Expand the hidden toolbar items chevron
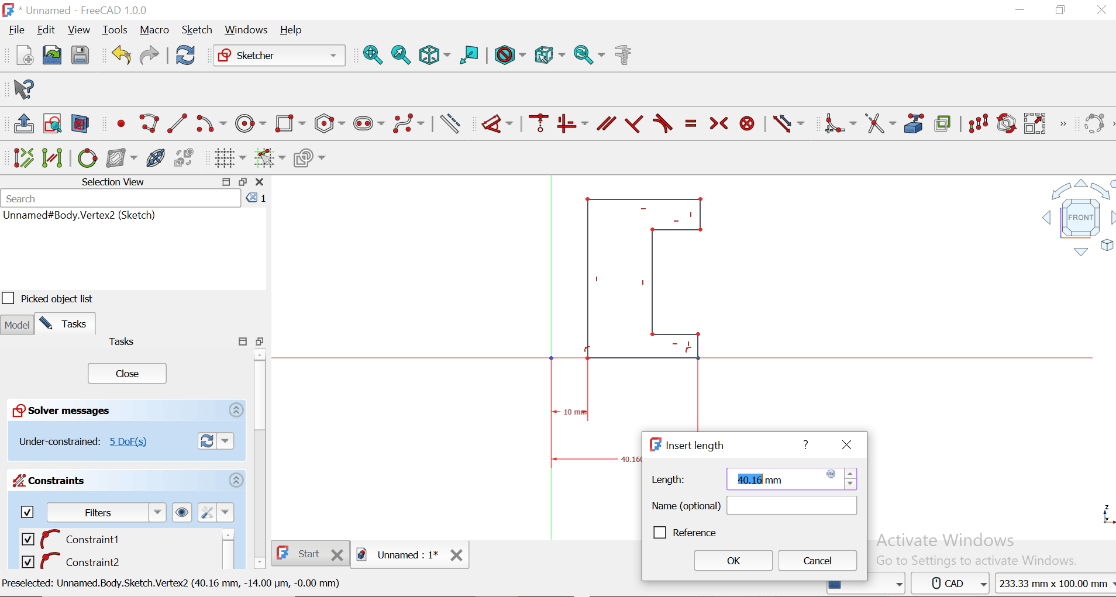The width and height of the screenshot is (1116, 597). click(1063, 124)
